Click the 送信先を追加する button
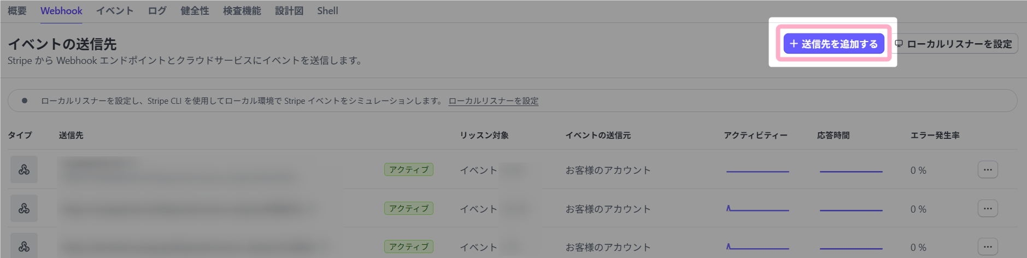 (x=834, y=44)
